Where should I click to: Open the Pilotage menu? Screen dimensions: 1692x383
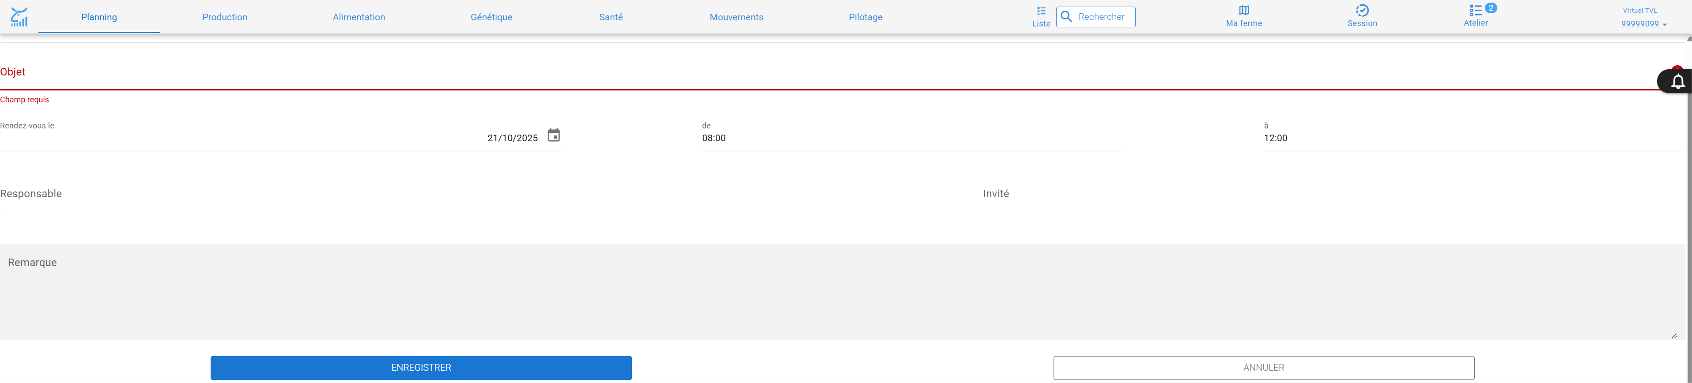pyautogui.click(x=866, y=17)
